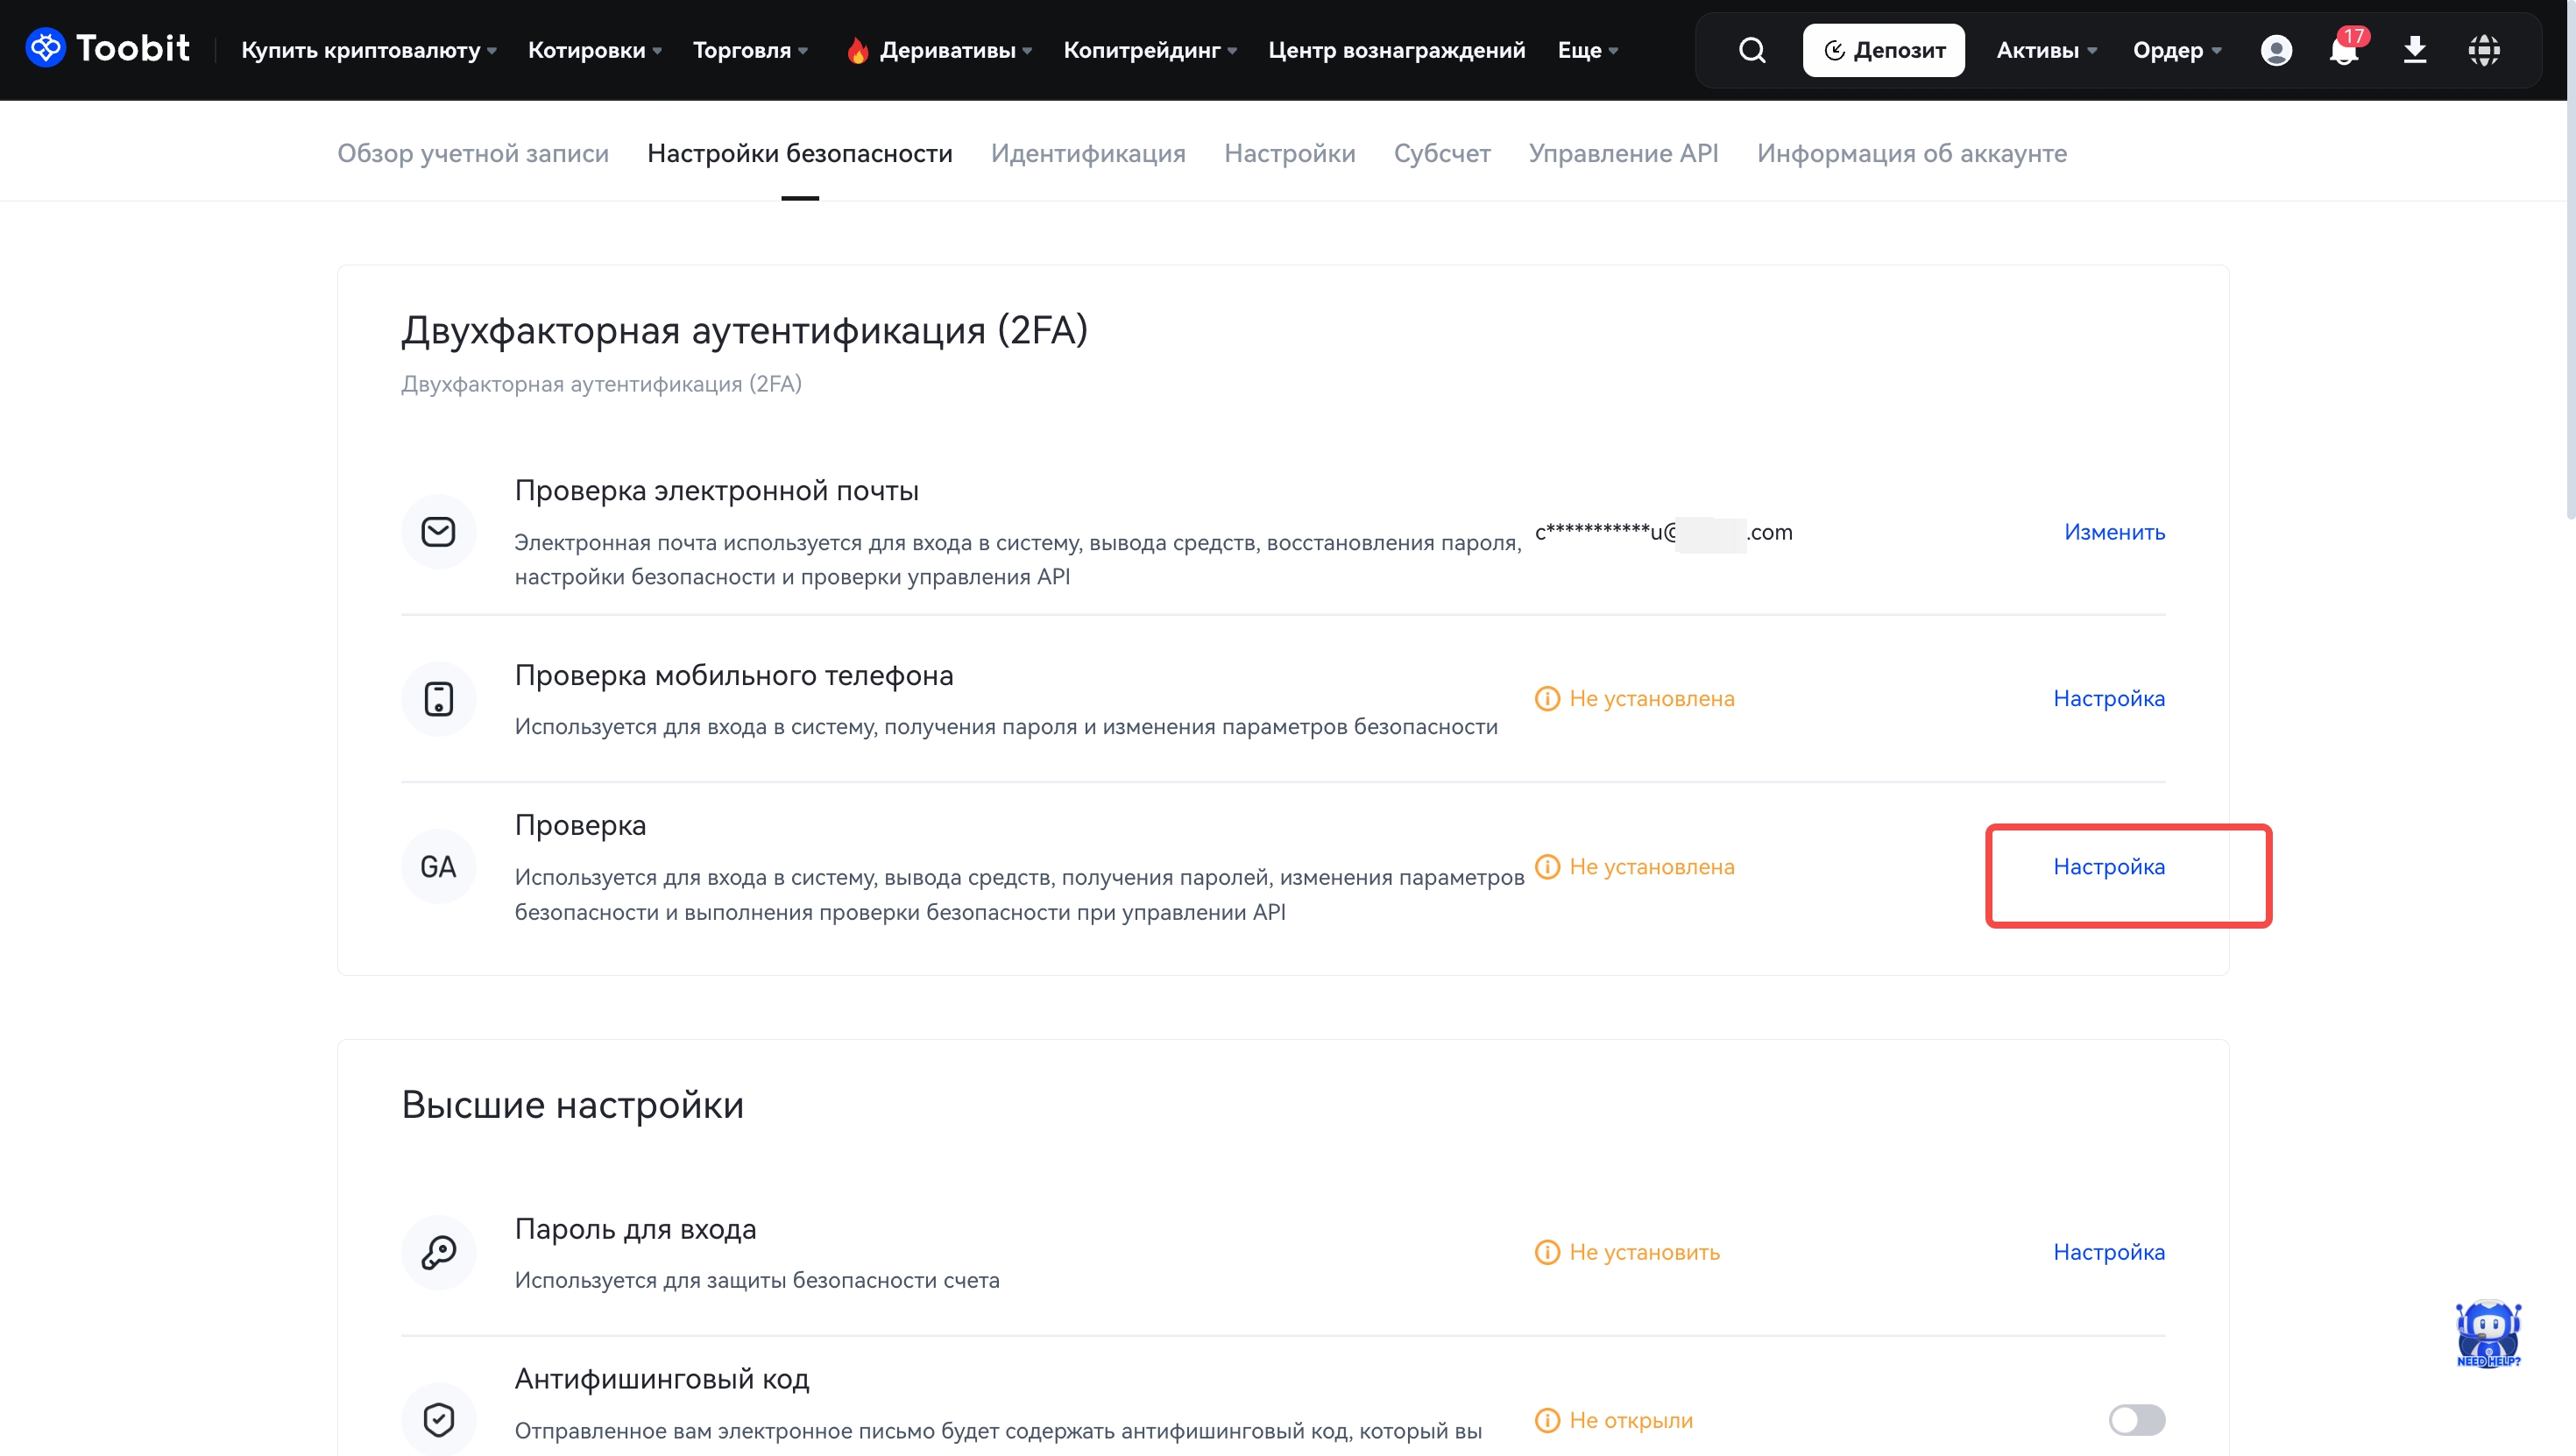Open notifications bell with 17 badge
Viewport: 2576px width, 1456px height.
[x=2343, y=50]
